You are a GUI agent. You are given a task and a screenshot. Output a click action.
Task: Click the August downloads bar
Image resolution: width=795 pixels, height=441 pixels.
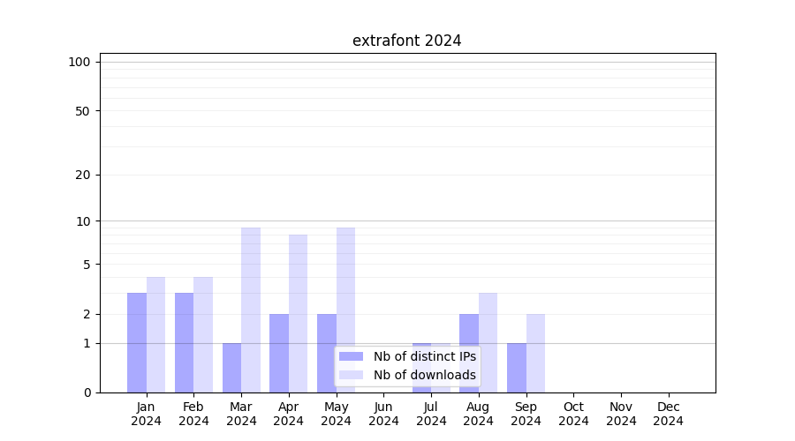(488, 342)
